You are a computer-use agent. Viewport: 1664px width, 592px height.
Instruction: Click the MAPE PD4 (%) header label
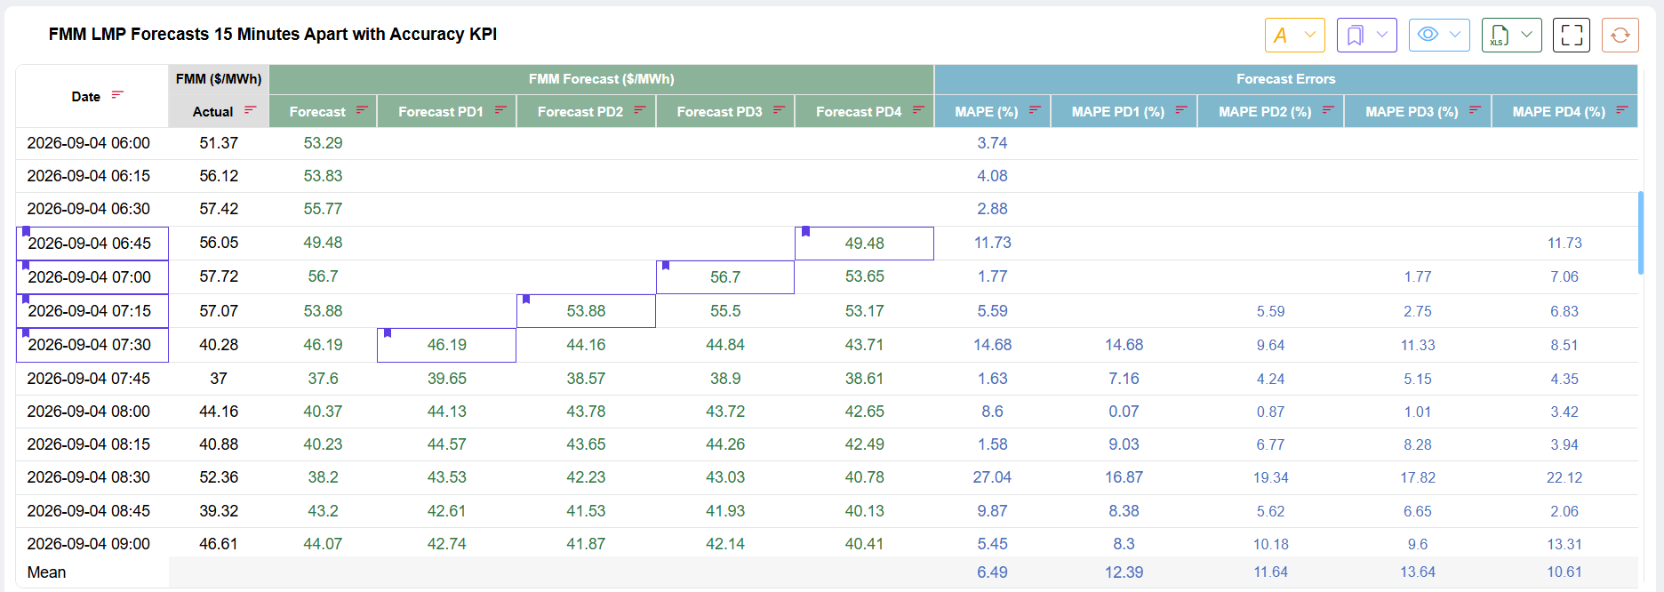tap(1559, 111)
